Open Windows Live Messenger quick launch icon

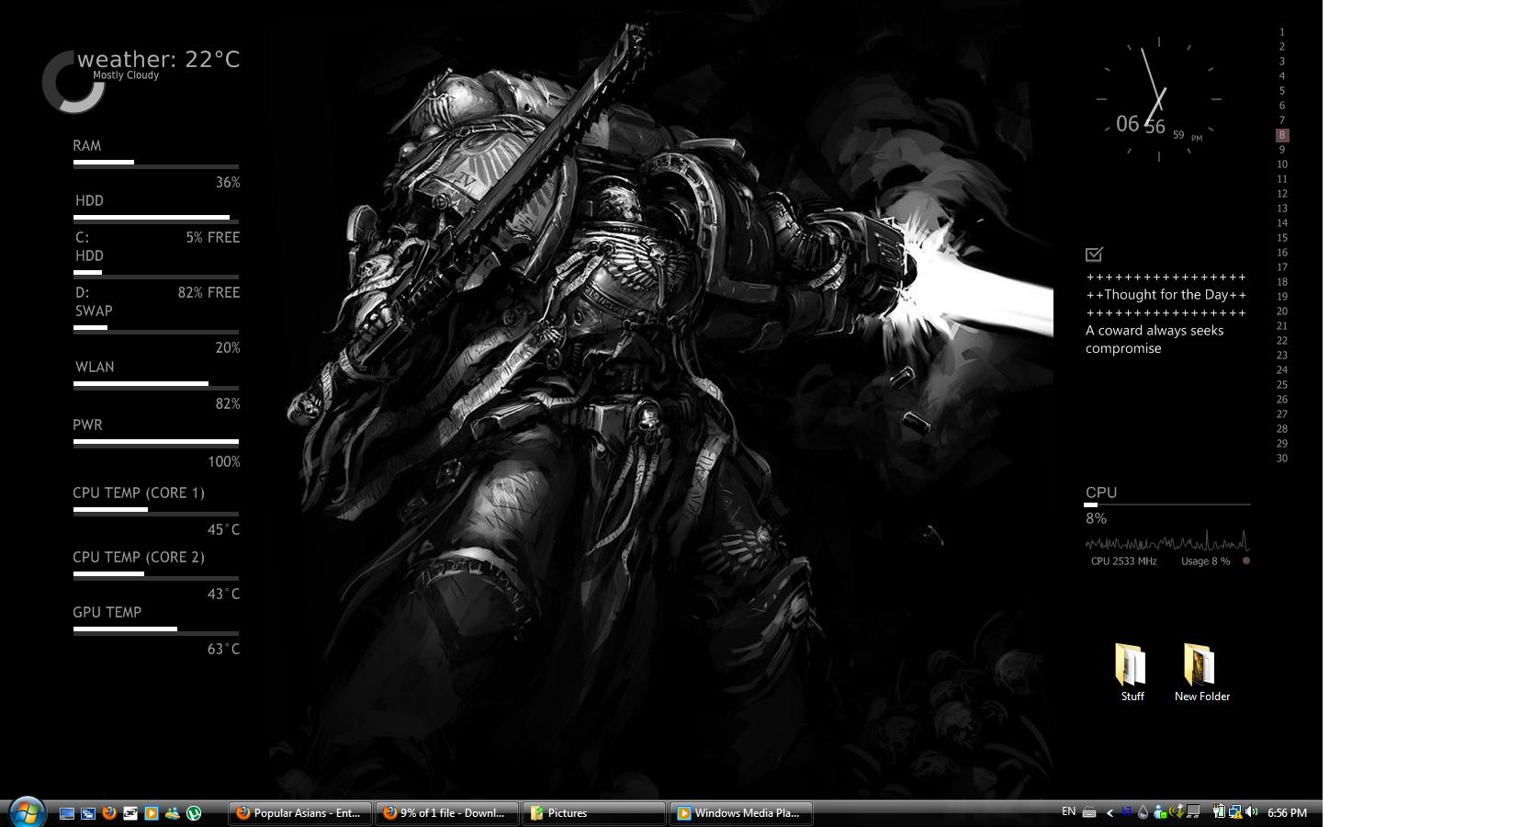pos(173,813)
